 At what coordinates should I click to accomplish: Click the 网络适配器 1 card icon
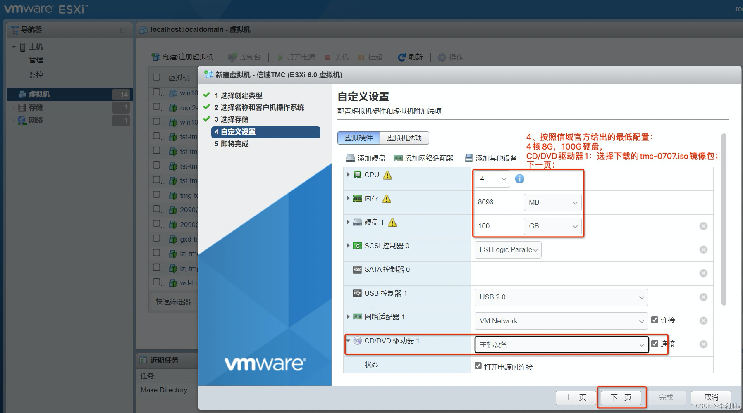pyautogui.click(x=357, y=317)
